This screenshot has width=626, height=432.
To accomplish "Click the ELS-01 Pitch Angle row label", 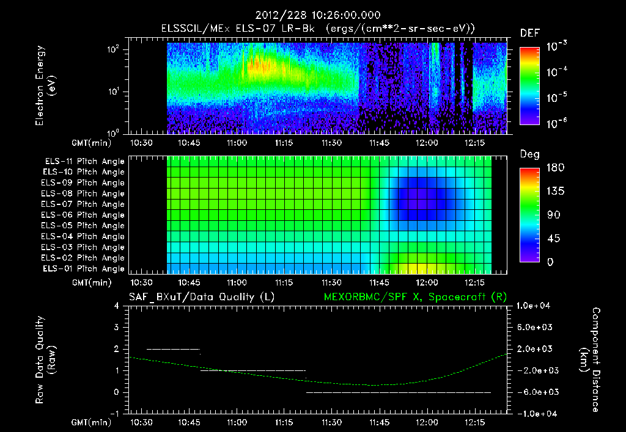I will (x=84, y=269).
